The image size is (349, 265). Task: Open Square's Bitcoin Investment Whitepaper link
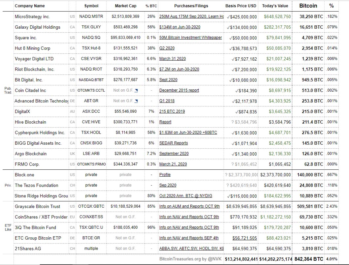click(x=191, y=38)
